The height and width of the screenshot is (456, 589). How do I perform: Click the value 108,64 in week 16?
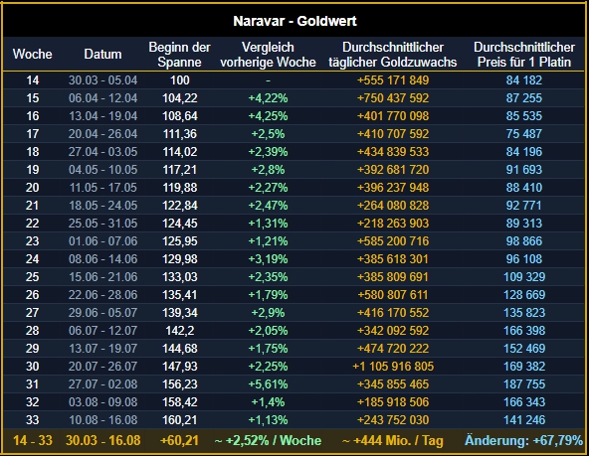click(x=180, y=116)
